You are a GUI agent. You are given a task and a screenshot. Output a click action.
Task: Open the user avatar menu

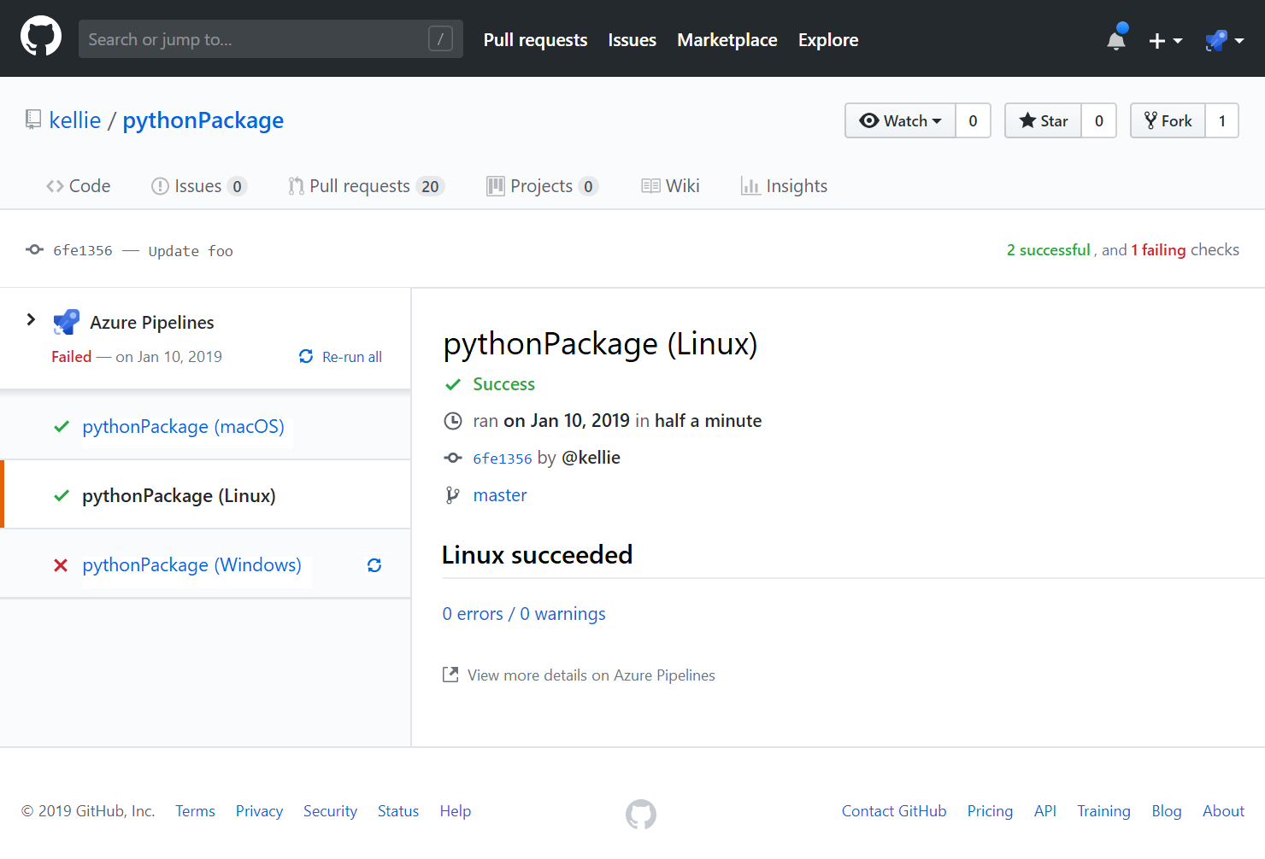(1223, 40)
